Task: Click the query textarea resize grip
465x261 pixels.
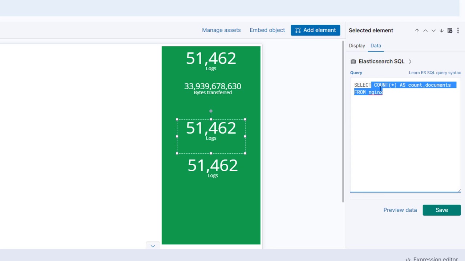Action: [459, 190]
